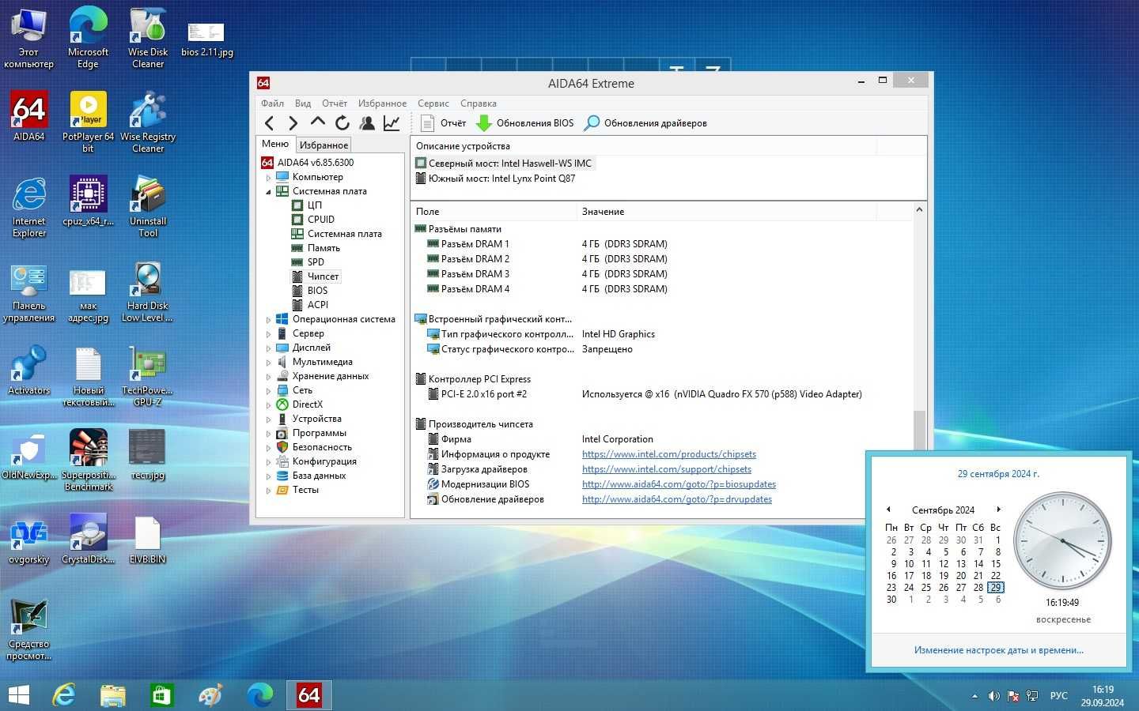Open Windows Start button on taskbar

point(18,695)
